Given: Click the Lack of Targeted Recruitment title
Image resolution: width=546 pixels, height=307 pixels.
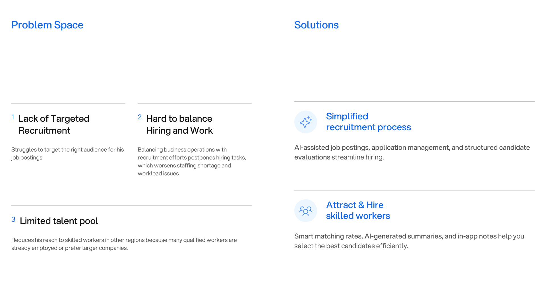Looking at the screenshot, I should 54,125.
